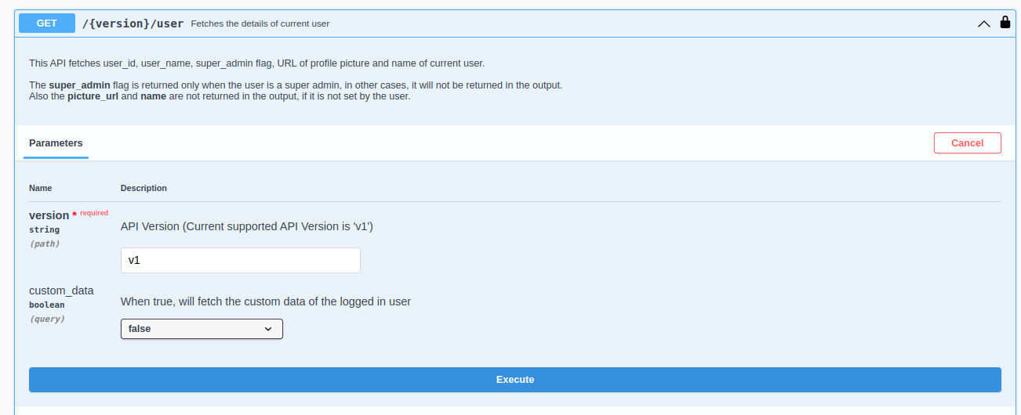The width and height of the screenshot is (1021, 415).
Task: Click the Execute button
Action: coord(514,380)
